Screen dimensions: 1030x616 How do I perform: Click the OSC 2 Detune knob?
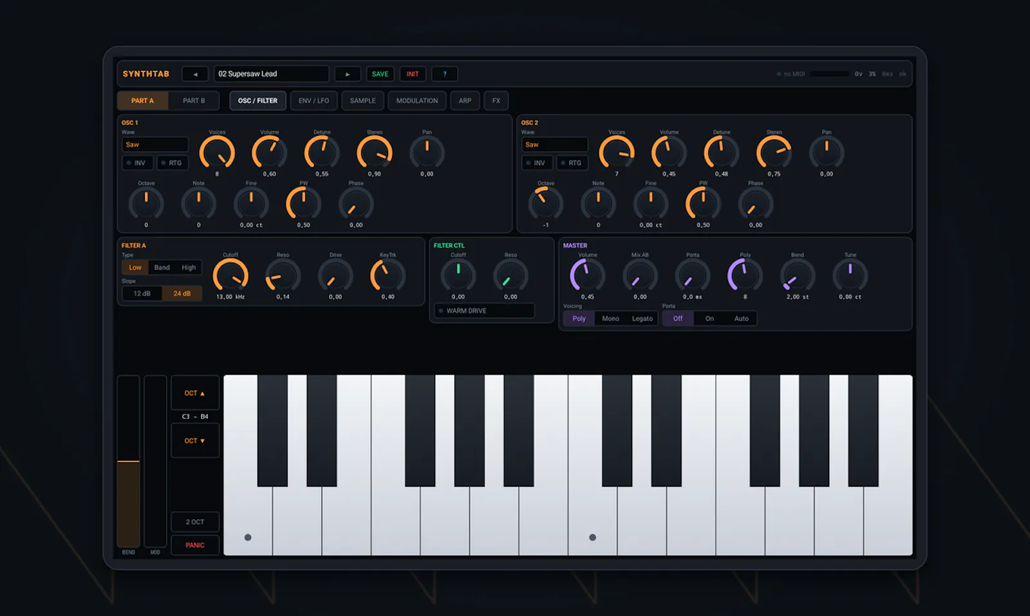point(722,153)
